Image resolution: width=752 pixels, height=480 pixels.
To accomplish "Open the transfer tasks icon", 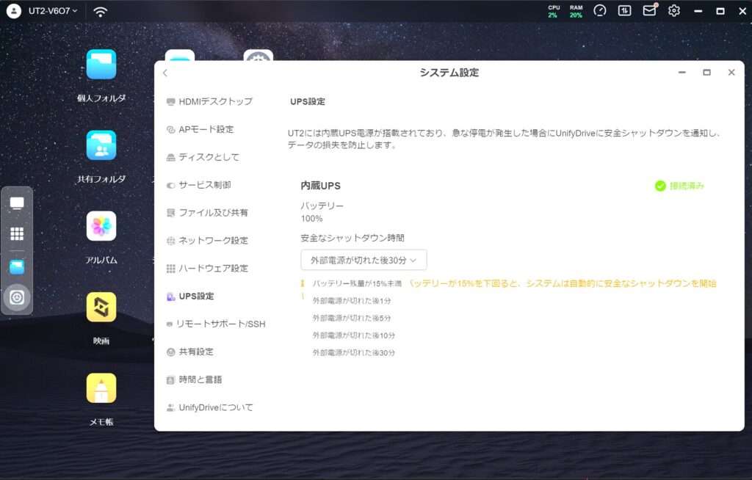I will (x=624, y=10).
